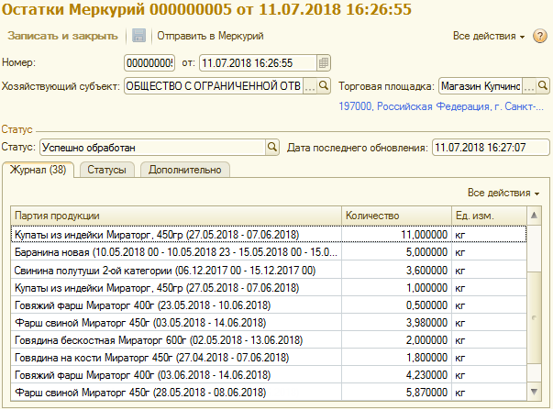Click the Торговая площадка field Магазин Купчино
Screen dimensions: 553x410
[481, 85]
